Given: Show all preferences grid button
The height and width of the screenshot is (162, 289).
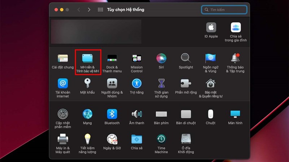Looking at the screenshot, I should pos(100,10).
